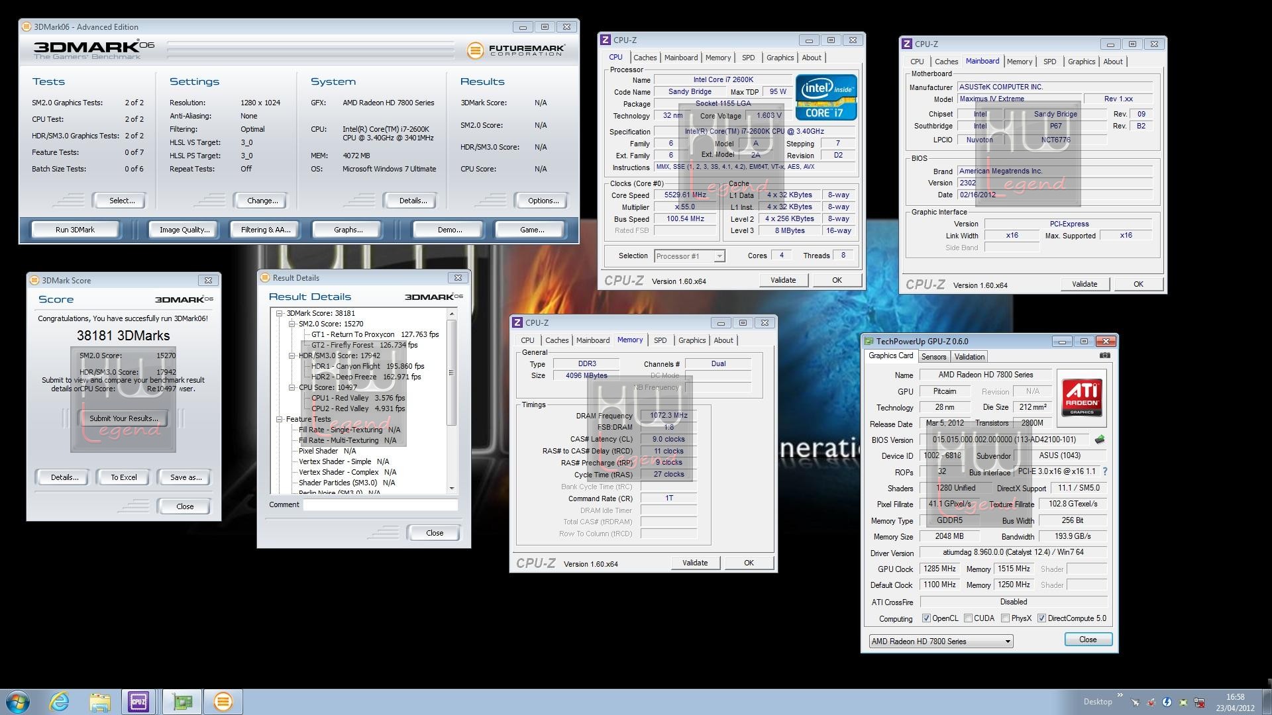Open the SPD tab in the CPU-Z Memory window
The width and height of the screenshot is (1272, 715).
pyautogui.click(x=661, y=340)
